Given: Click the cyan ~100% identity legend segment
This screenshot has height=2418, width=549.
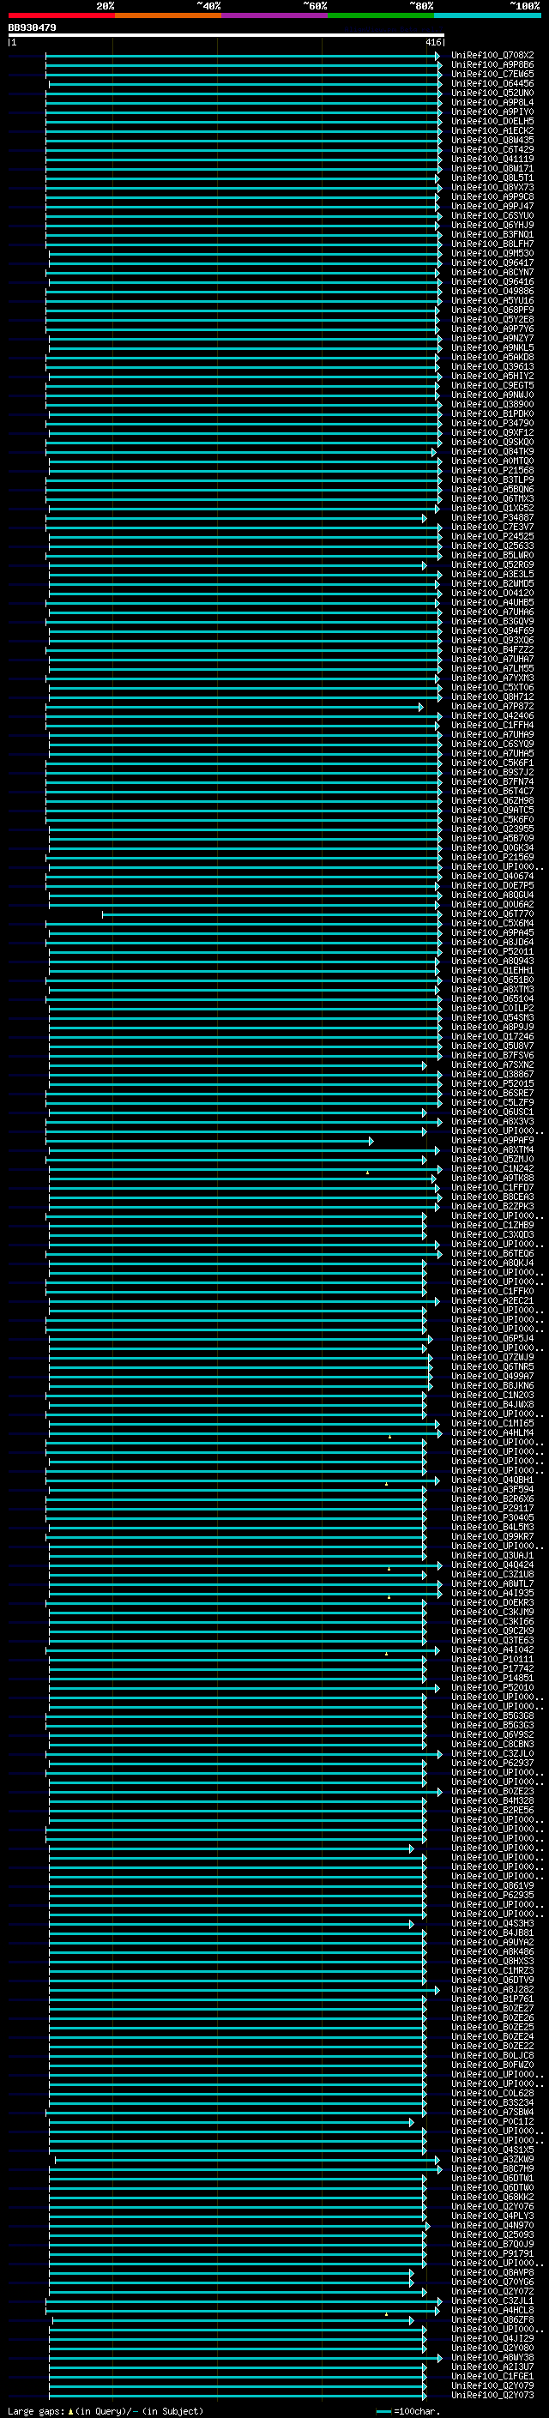Looking at the screenshot, I should (x=487, y=15).
